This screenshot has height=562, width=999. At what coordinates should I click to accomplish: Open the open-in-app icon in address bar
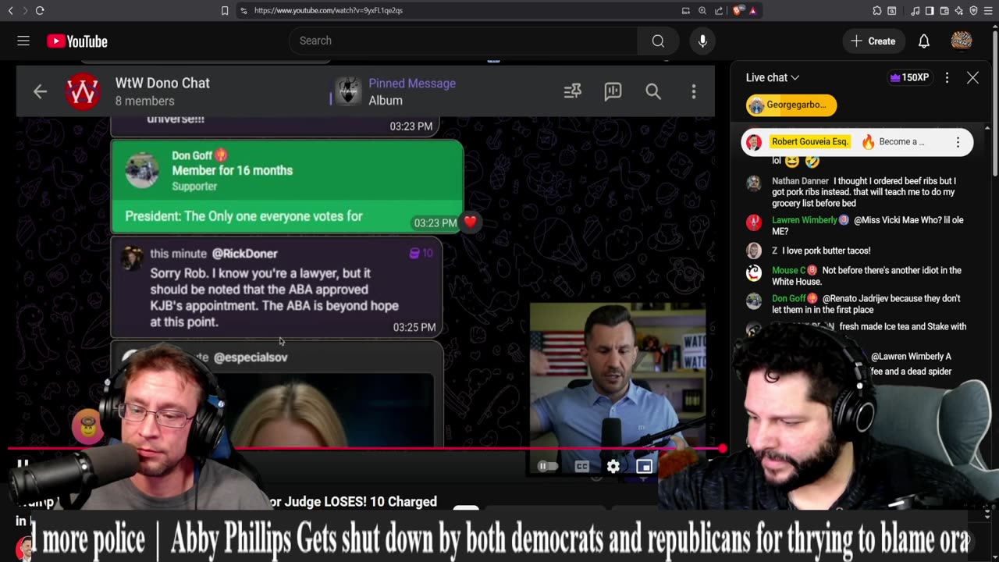(x=685, y=10)
